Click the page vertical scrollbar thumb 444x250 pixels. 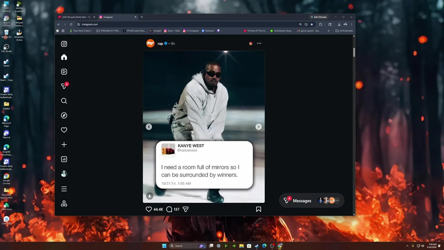tap(354, 52)
